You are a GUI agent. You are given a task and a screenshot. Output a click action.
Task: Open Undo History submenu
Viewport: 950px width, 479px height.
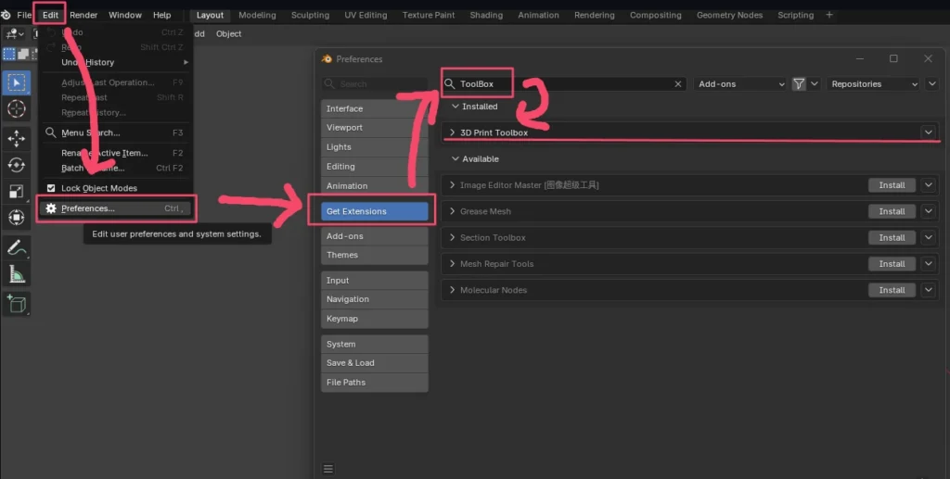(116, 62)
